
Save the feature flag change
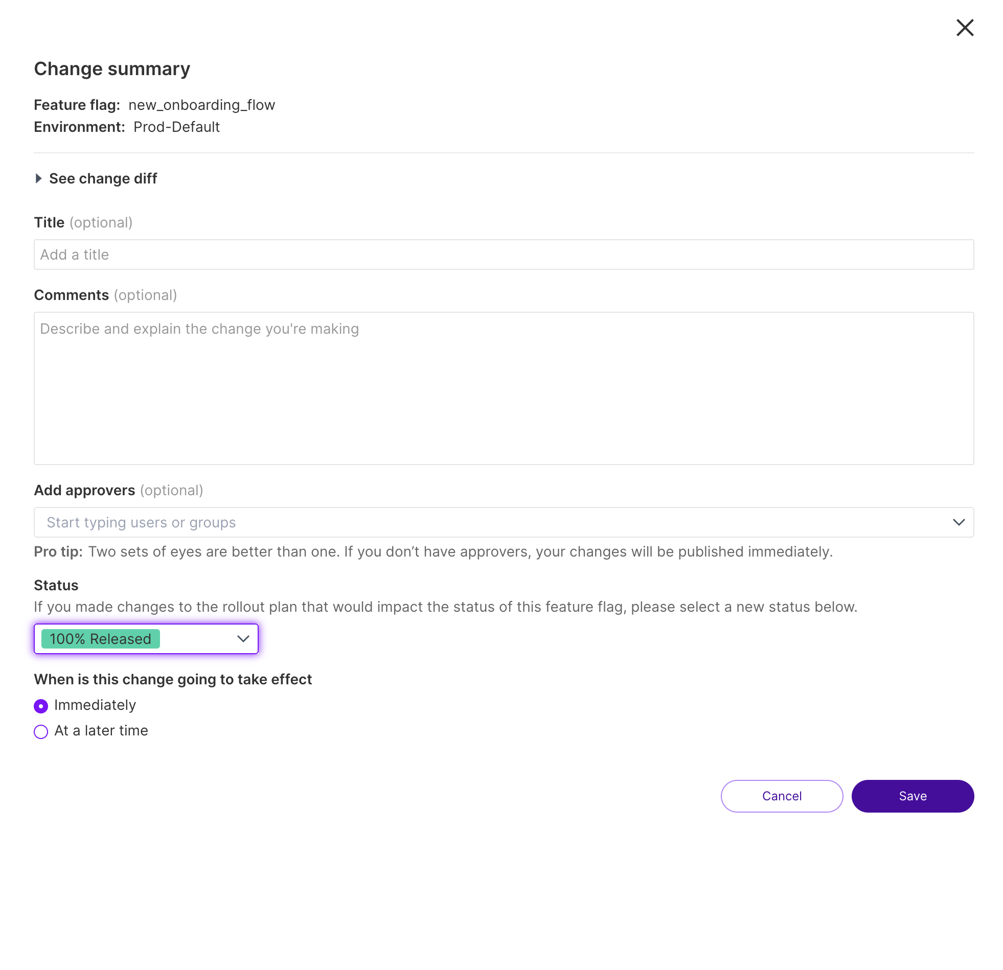click(913, 796)
